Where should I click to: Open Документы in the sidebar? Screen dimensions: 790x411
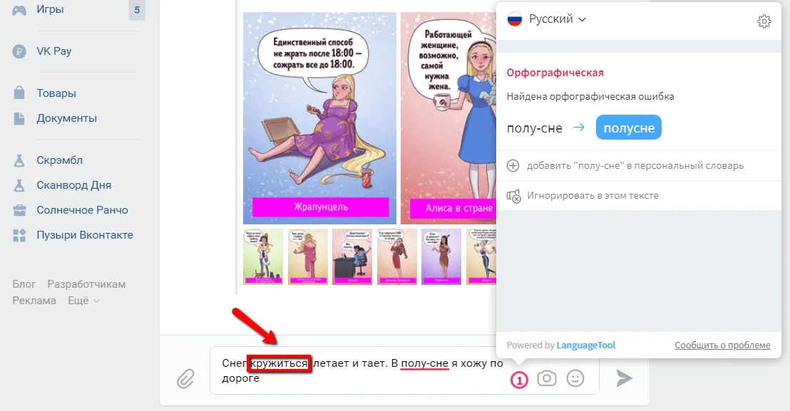click(x=66, y=118)
